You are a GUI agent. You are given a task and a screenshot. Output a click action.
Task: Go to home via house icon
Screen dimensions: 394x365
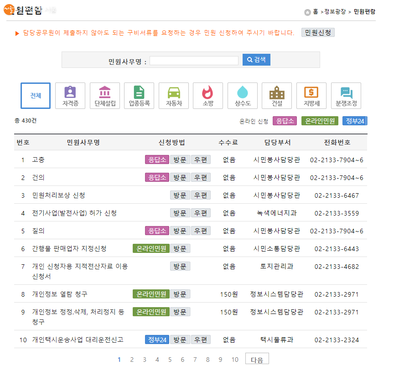coord(307,12)
